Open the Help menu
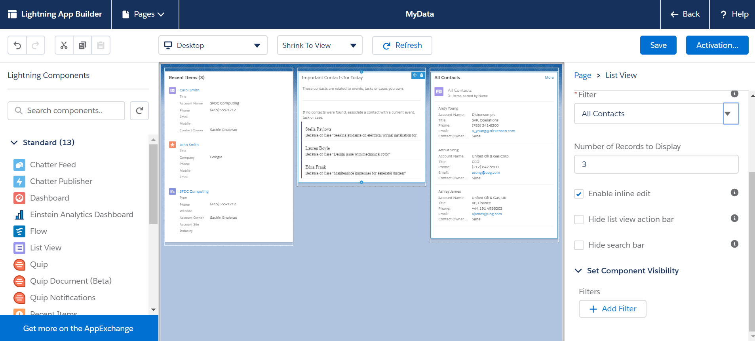Image resolution: width=755 pixels, height=341 pixels. (734, 14)
